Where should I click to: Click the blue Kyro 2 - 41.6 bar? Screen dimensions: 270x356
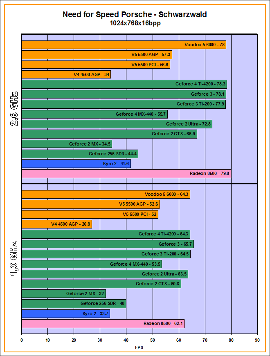click(x=76, y=164)
